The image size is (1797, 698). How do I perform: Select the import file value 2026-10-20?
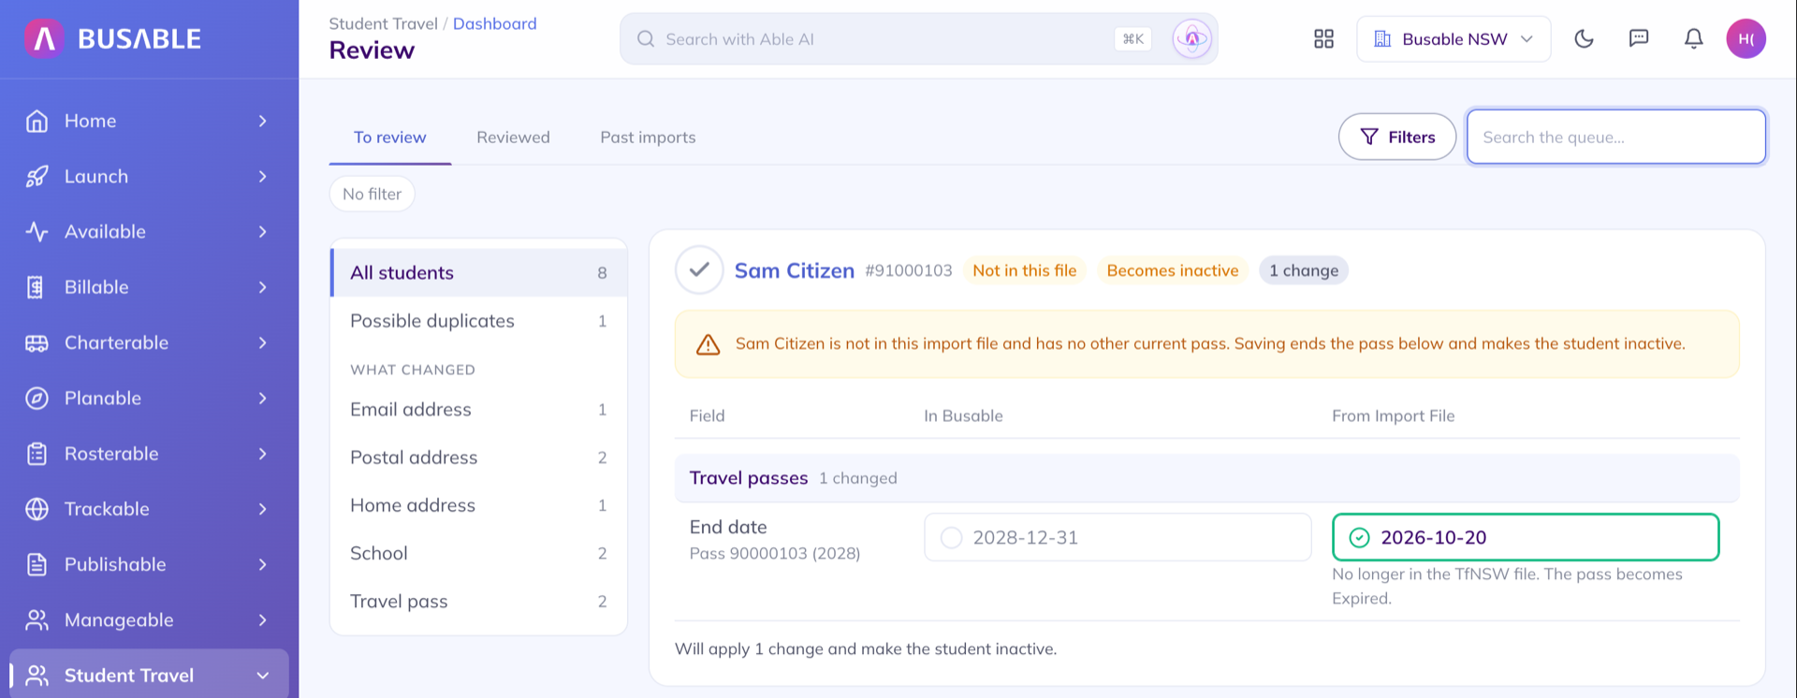pyautogui.click(x=1526, y=537)
